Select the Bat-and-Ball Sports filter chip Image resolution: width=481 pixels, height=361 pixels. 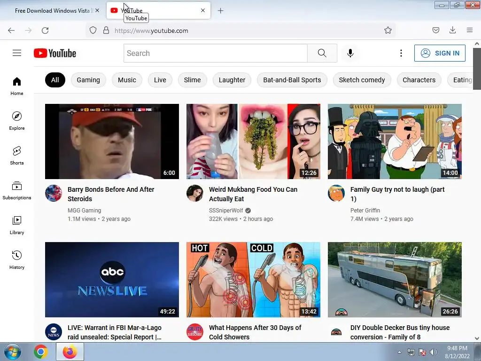[292, 80]
